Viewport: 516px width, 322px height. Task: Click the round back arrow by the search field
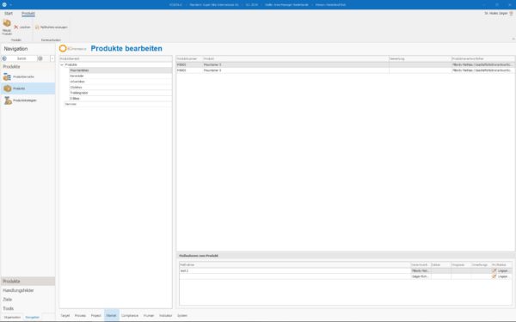click(4, 58)
